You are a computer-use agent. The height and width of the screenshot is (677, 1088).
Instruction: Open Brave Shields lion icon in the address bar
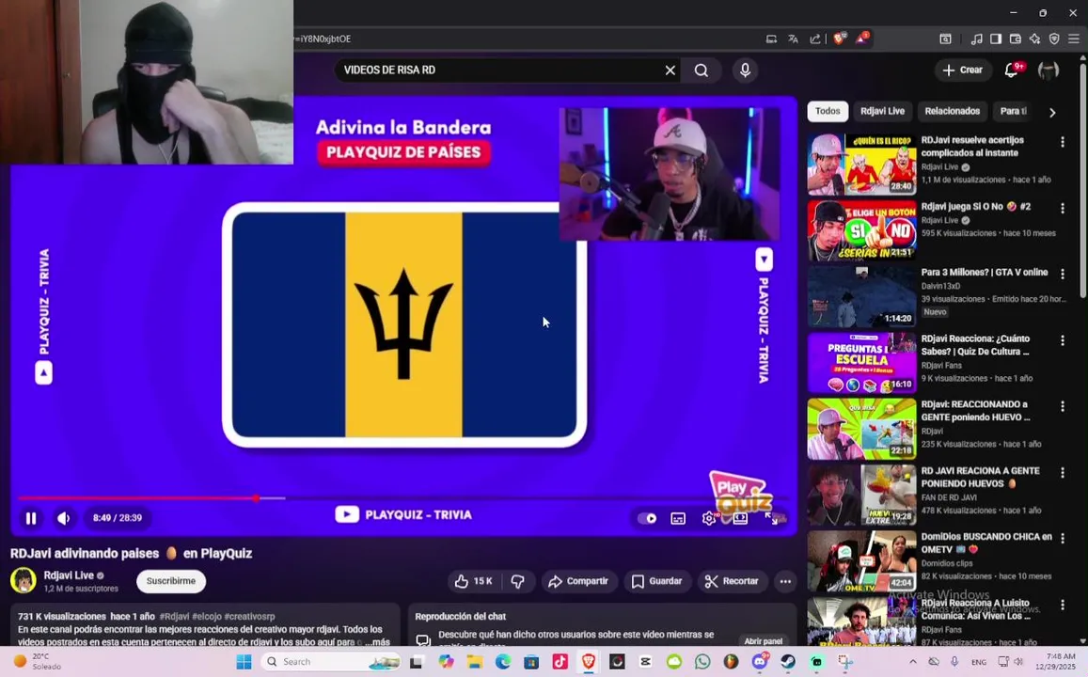pos(840,39)
